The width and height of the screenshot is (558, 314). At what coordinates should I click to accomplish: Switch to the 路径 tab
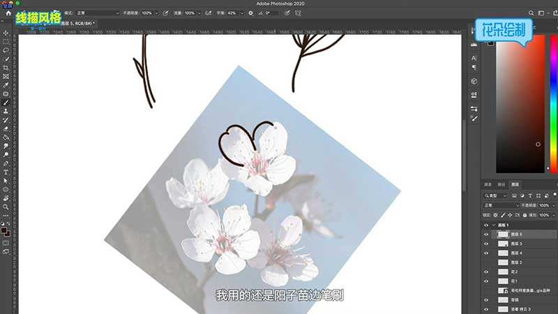(x=502, y=185)
